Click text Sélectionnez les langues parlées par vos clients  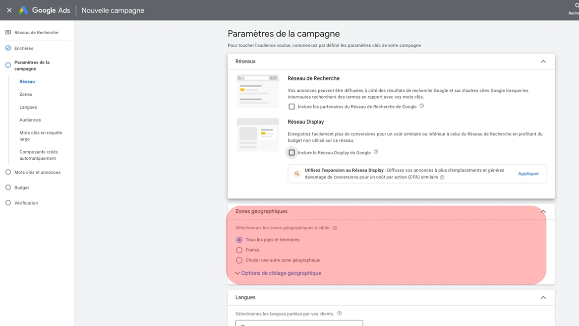pos(285,314)
